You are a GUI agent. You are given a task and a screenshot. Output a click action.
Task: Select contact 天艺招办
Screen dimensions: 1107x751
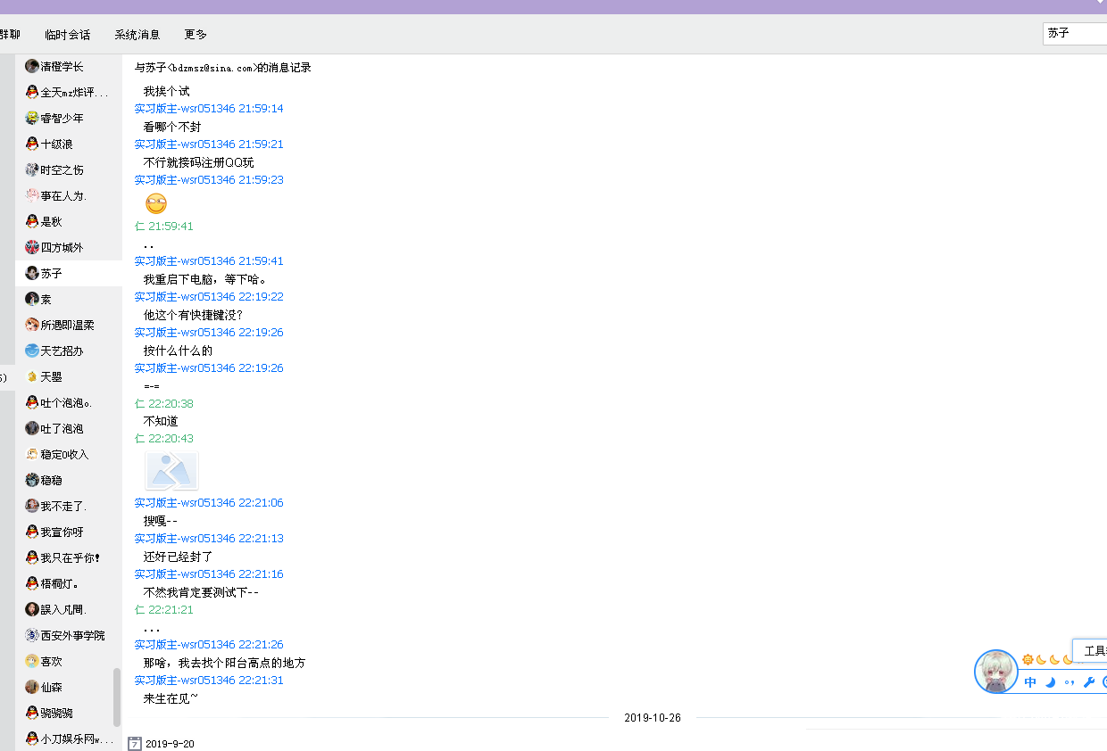69,351
